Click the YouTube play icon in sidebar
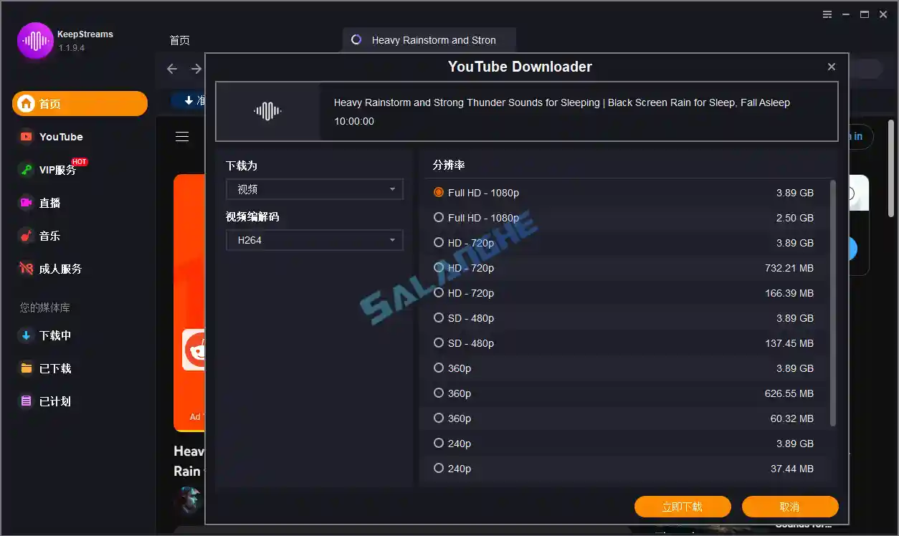Image resolution: width=899 pixels, height=536 pixels. 27,136
